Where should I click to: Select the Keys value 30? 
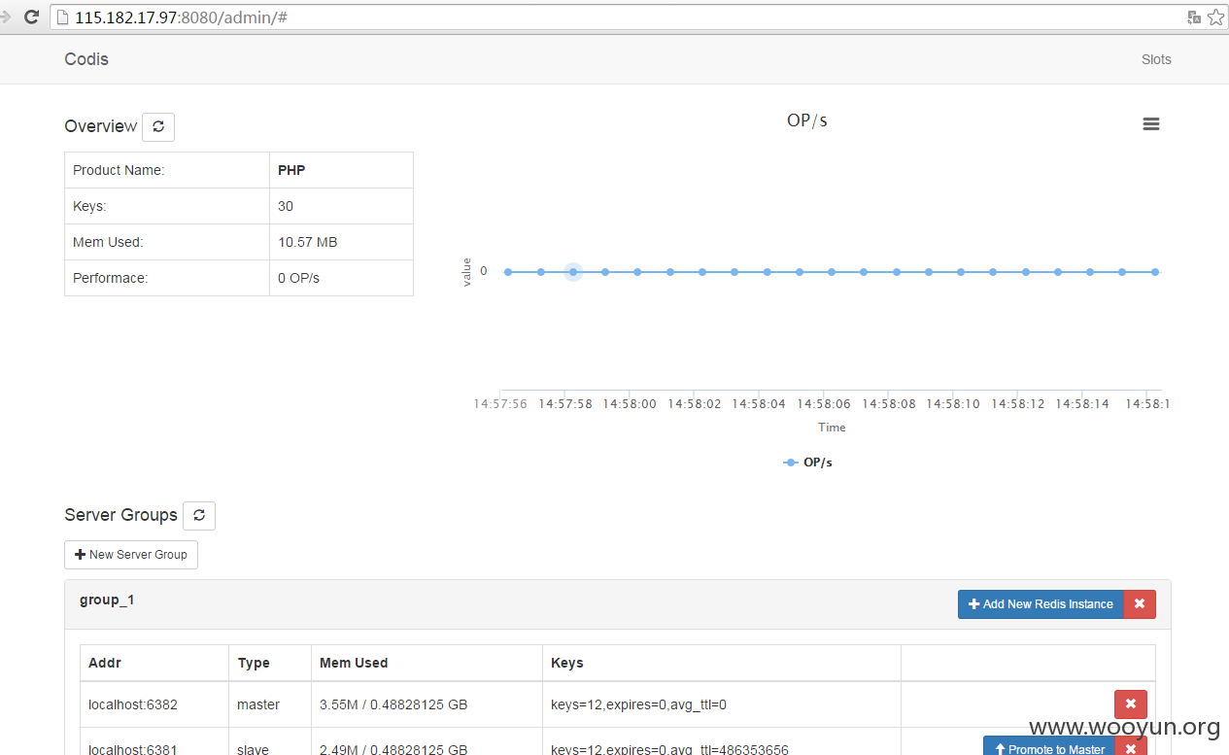[286, 206]
